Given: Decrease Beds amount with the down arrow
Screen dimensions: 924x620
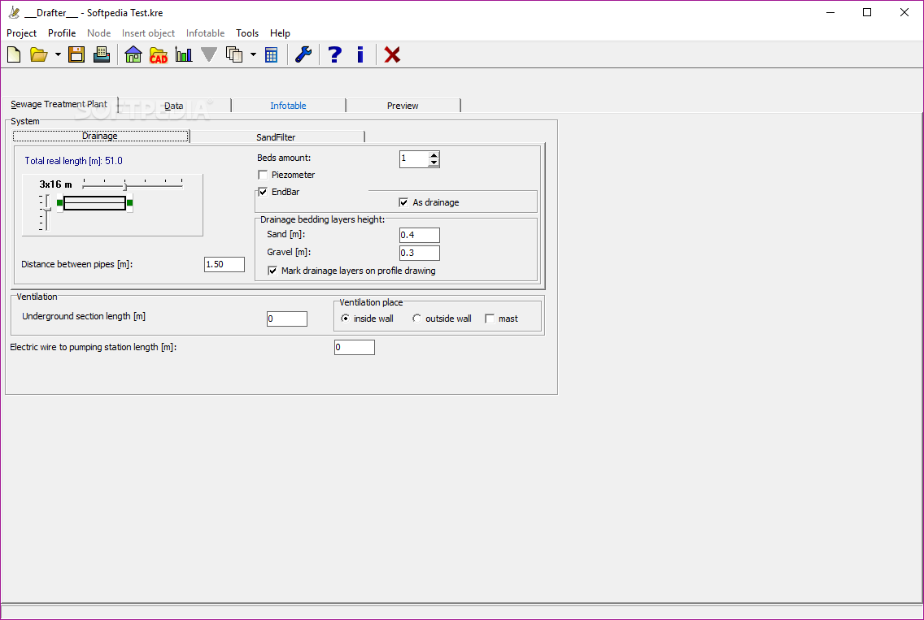Looking at the screenshot, I should tap(434, 163).
